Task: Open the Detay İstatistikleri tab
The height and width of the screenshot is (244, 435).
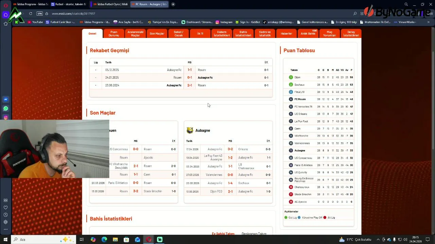Action: pyautogui.click(x=351, y=34)
